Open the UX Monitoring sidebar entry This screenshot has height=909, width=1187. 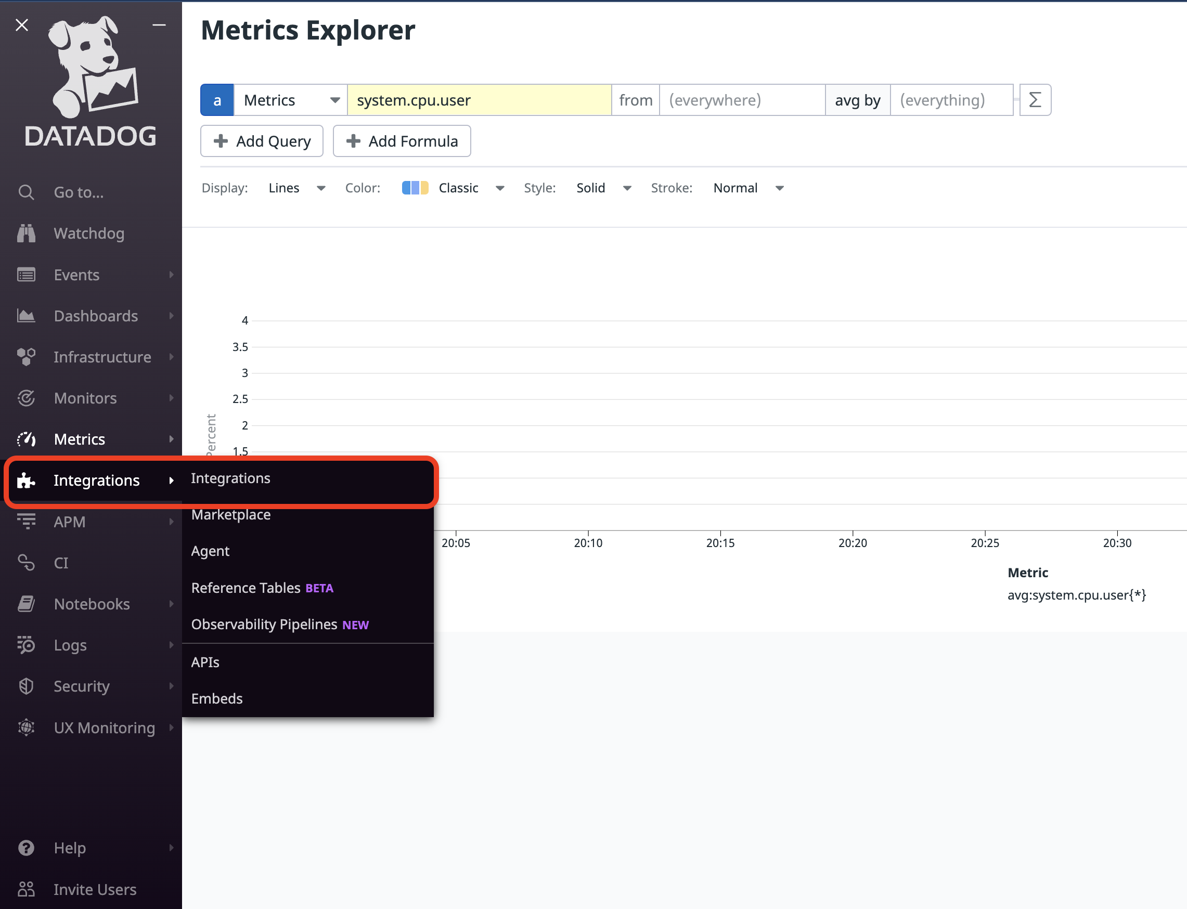(x=91, y=728)
